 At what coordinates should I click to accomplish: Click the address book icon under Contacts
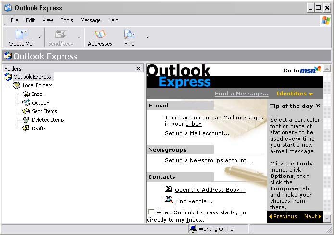click(x=169, y=189)
